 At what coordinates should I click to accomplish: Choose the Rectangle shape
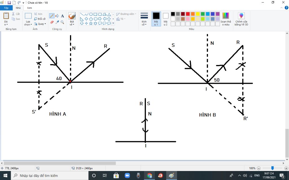click(95, 14)
